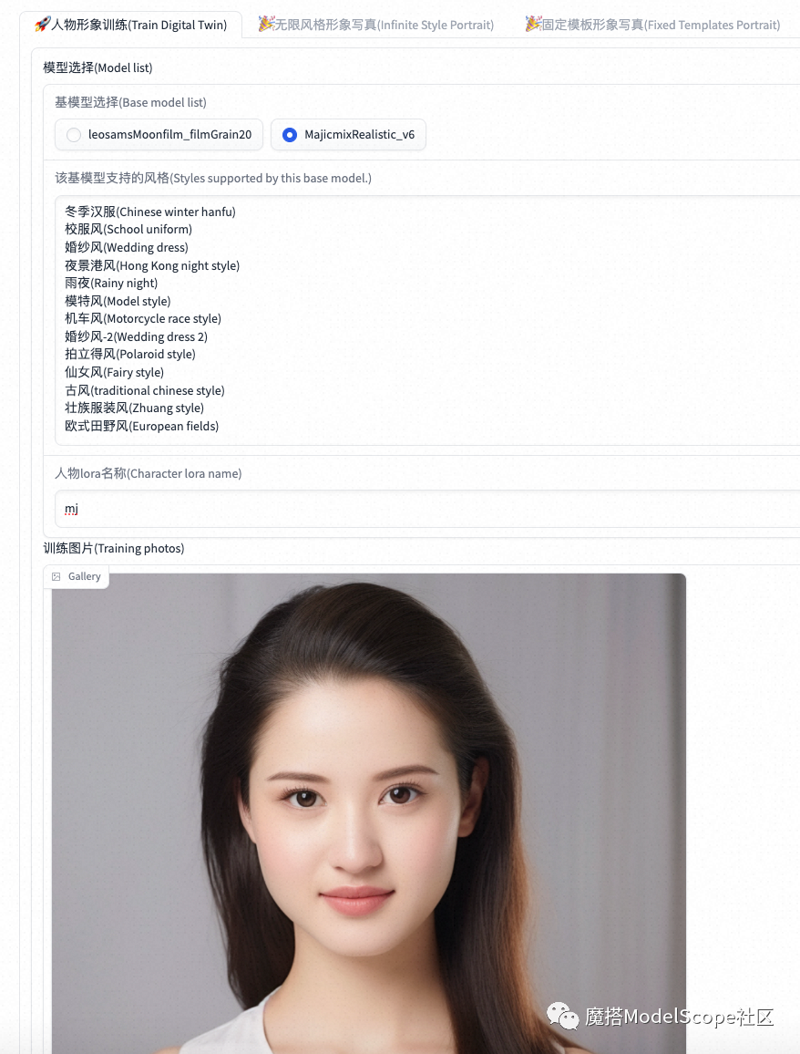Click the Wedding dress style entry
Image resolution: width=800 pixels, height=1054 pixels.
coord(127,247)
